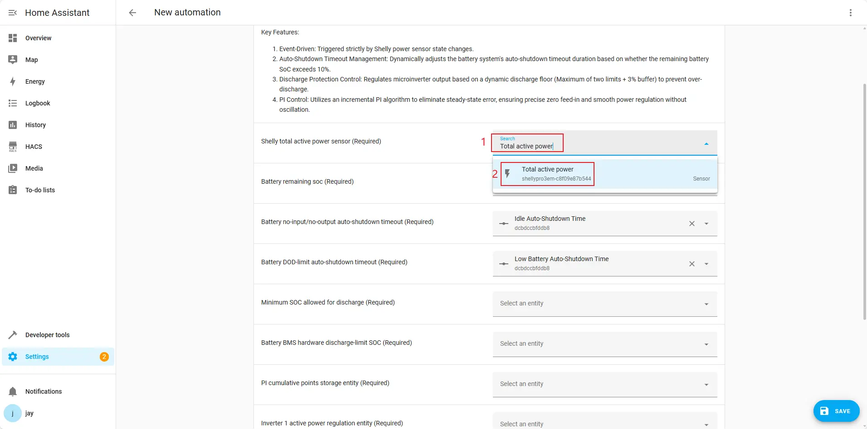
Task: Open HACS from the sidebar
Action: coord(34,147)
